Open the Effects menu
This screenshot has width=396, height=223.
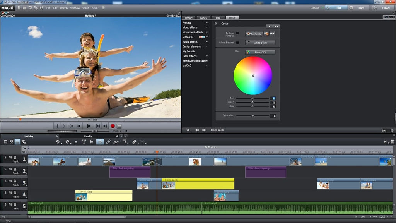[x=64, y=8]
